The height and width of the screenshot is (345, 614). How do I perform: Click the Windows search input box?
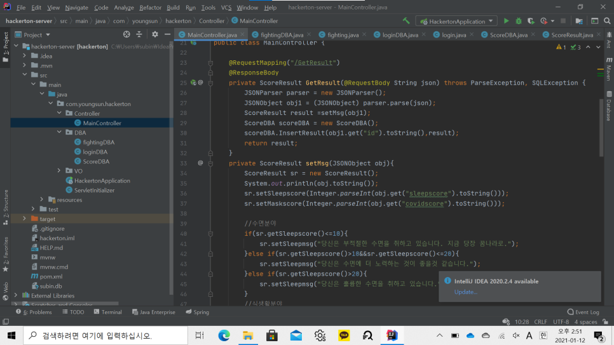(x=106, y=335)
